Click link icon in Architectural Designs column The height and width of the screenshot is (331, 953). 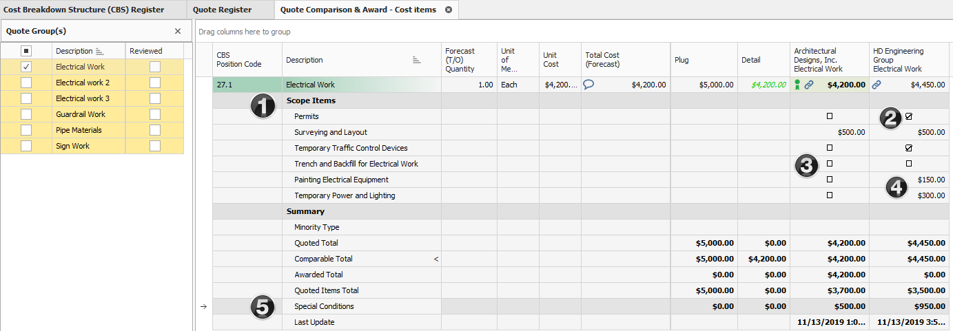[x=809, y=85]
